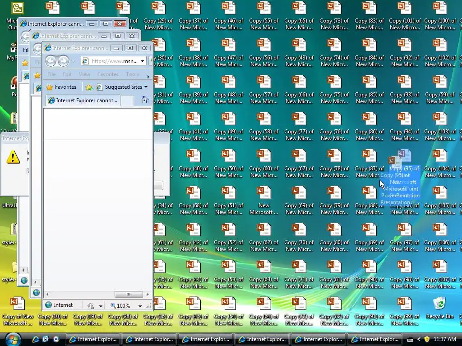Select the Recycle Bin desktop icon

(439, 307)
